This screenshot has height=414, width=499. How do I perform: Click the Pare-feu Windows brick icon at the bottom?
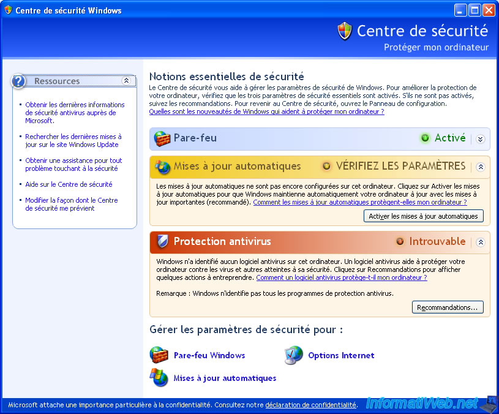tap(159, 355)
